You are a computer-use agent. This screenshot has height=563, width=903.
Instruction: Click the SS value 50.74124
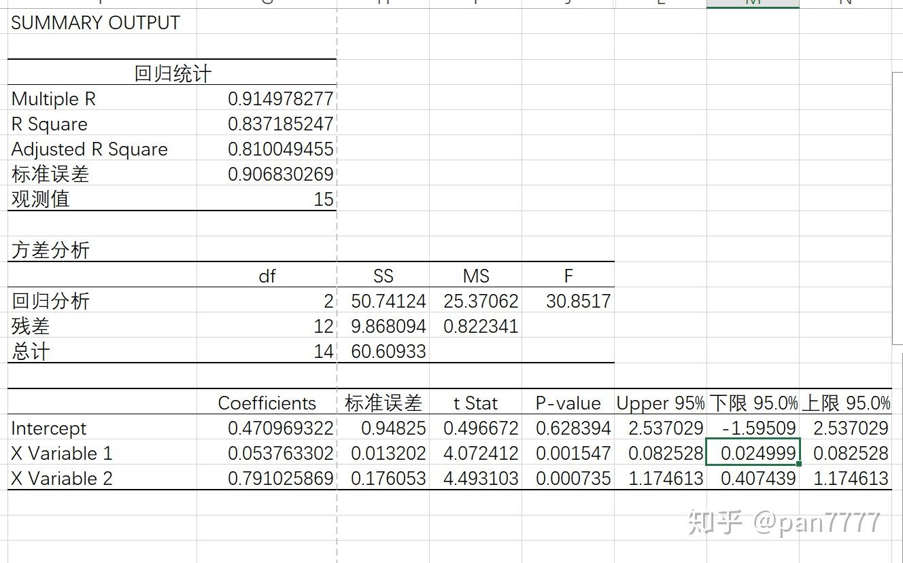pyautogui.click(x=388, y=301)
